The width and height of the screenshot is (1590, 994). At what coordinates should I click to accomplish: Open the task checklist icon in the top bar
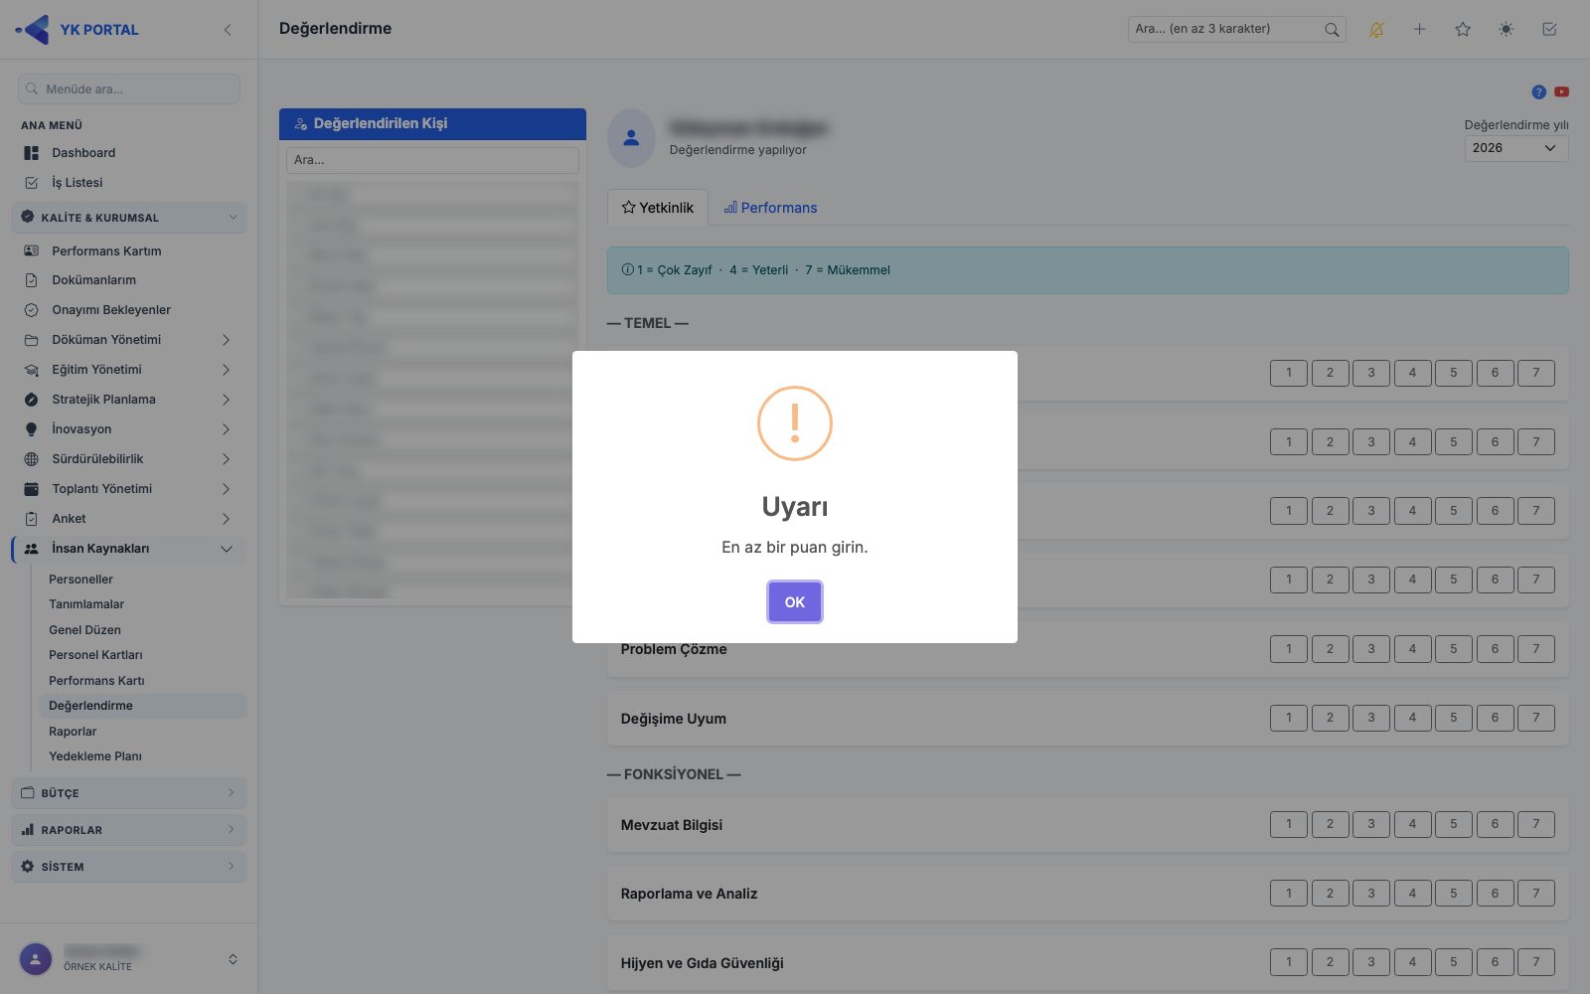click(x=1549, y=30)
